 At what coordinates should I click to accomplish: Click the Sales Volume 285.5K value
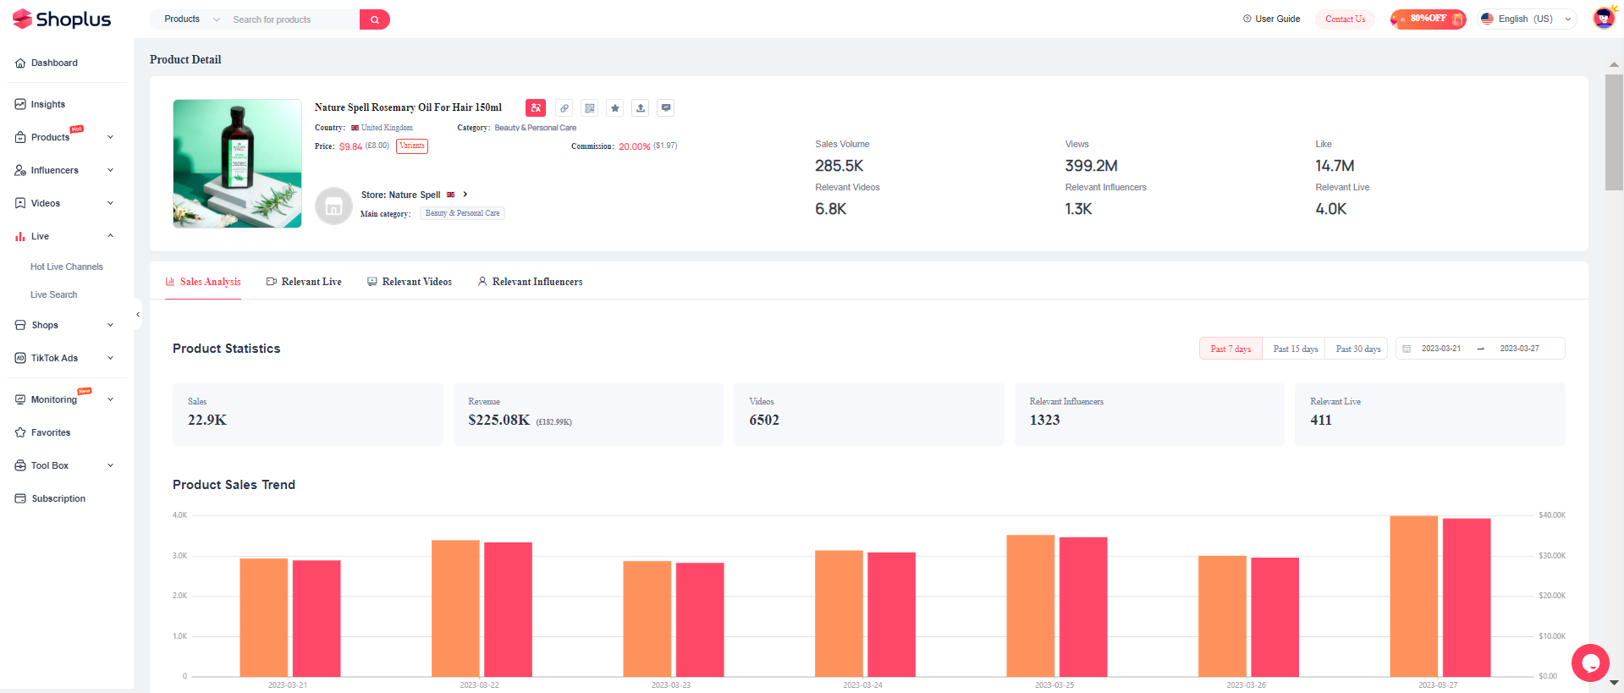point(840,166)
